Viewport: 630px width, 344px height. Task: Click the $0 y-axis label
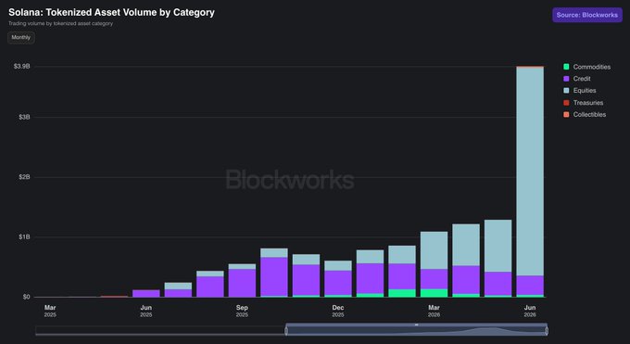26,297
